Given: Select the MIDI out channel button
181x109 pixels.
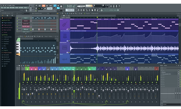Looking at the screenshot, I should (x=26, y=29).
